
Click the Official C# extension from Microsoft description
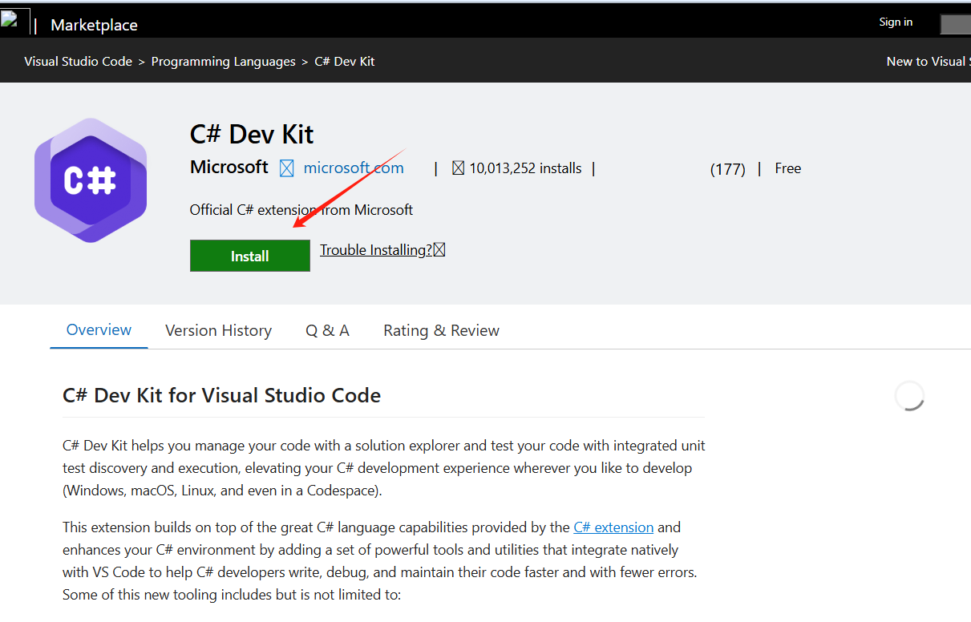pos(301,210)
